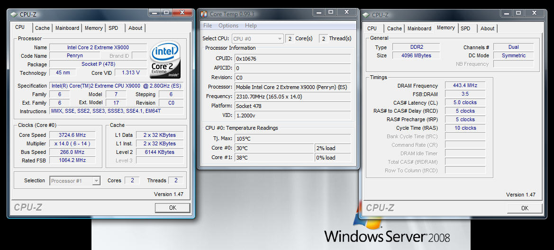Close the left CPU-Z window
Screen dimensions: 554x250
(x=182, y=13)
